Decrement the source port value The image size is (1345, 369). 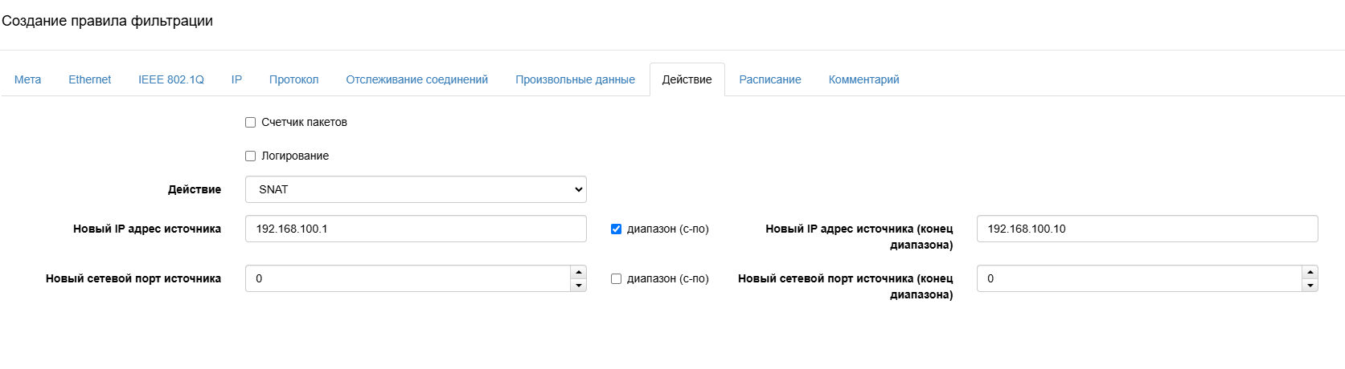[x=578, y=286]
